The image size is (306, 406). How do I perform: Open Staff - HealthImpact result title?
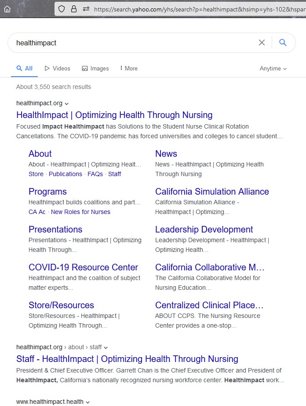tap(127, 359)
